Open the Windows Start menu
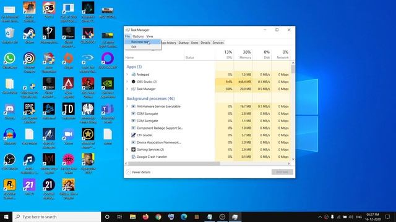Image resolution: width=396 pixels, height=222 pixels. [x=6, y=216]
